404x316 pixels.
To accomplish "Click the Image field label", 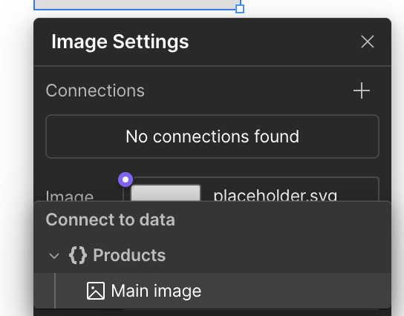I will [70, 196].
